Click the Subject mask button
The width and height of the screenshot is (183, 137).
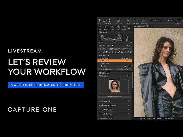pyautogui.click(x=103, y=49)
